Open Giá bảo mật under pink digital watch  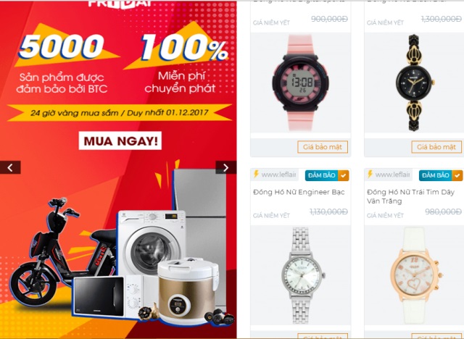coord(323,147)
